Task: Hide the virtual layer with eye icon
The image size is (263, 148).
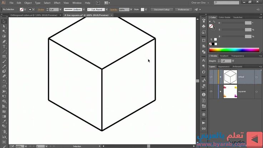Action: (x=211, y=77)
